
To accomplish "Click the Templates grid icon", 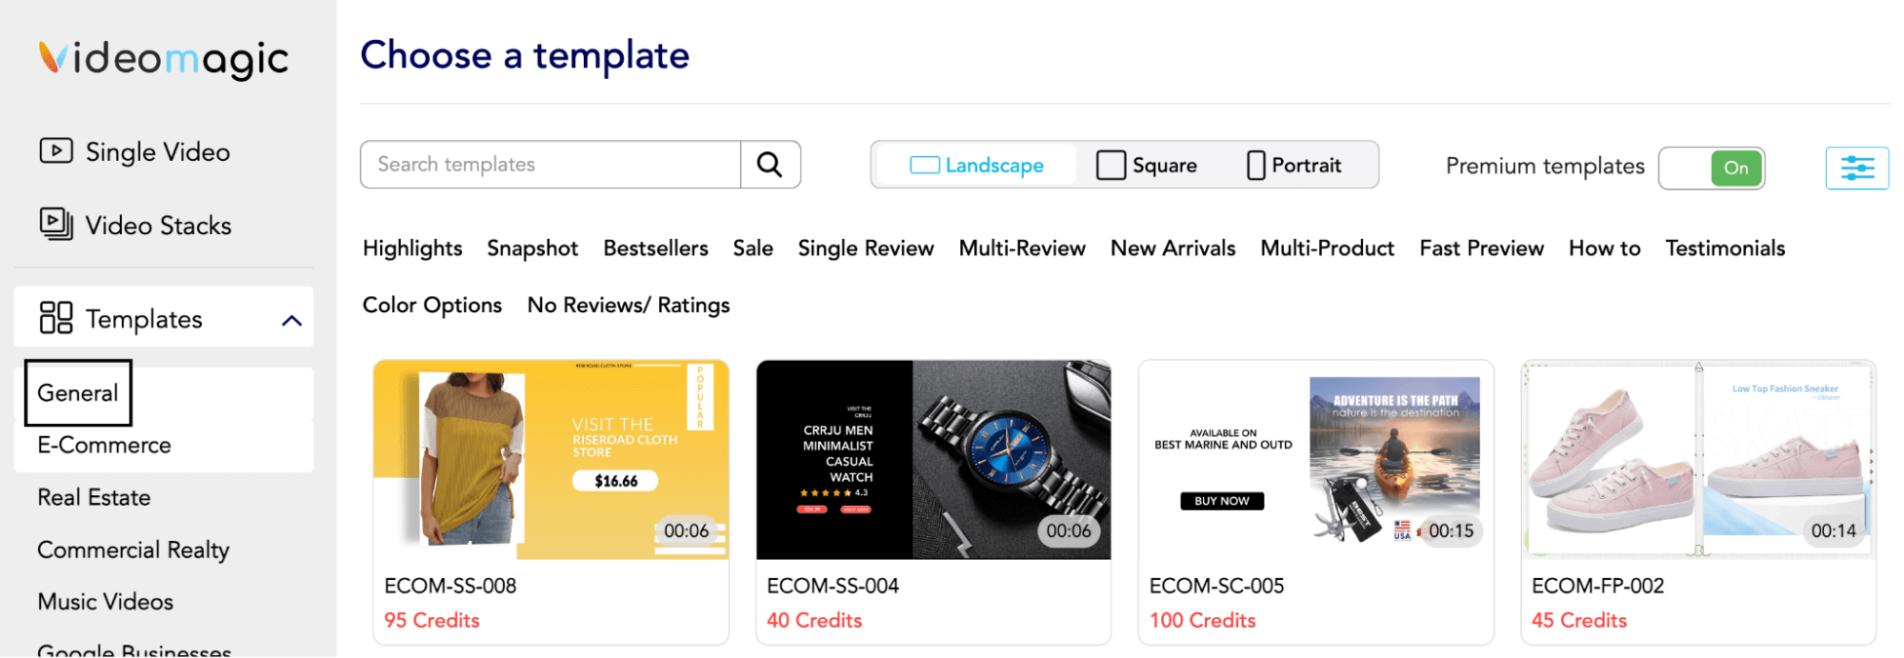I will pos(56,318).
